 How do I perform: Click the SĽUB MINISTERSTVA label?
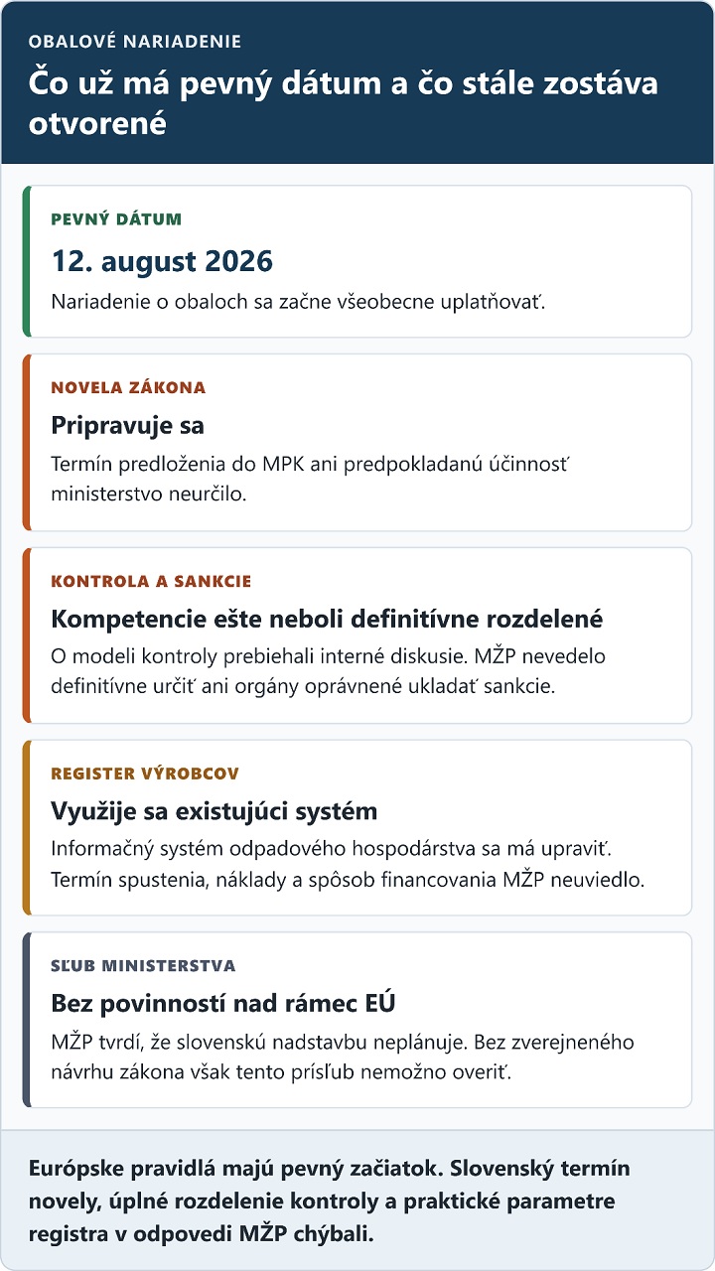pos(143,966)
